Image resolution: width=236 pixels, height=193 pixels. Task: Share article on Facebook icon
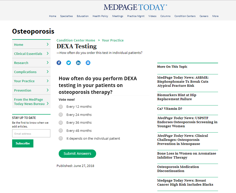(59, 63)
